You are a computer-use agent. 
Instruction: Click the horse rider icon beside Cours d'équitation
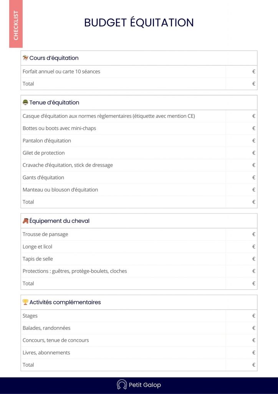[25, 58]
